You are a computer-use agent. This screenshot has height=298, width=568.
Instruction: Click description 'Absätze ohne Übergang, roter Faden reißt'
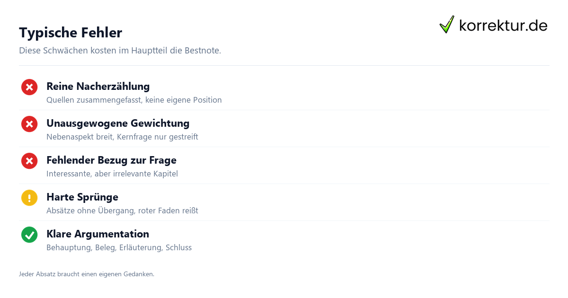(x=122, y=211)
